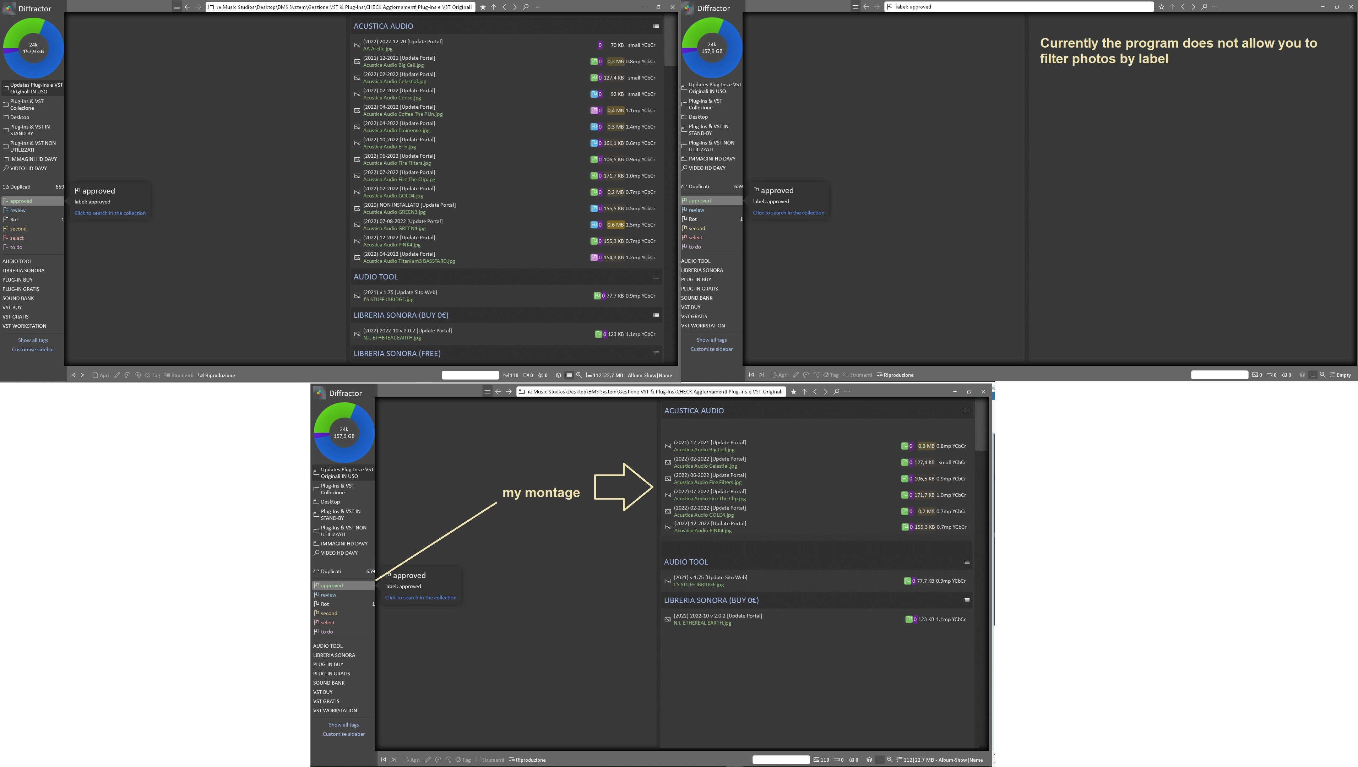Open Strumenti menu in top-left bottom toolbar
Screen dimensions: 1358x767
click(x=179, y=375)
